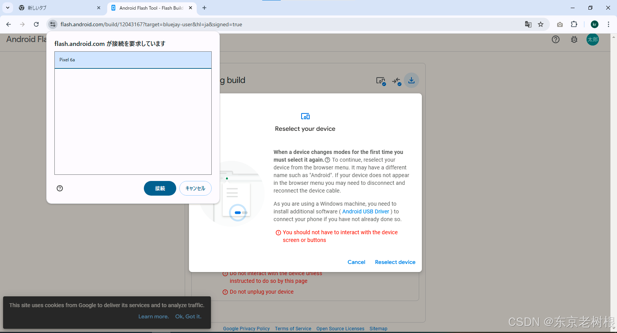
Task: Click the 接続 connect button
Action: tap(160, 188)
